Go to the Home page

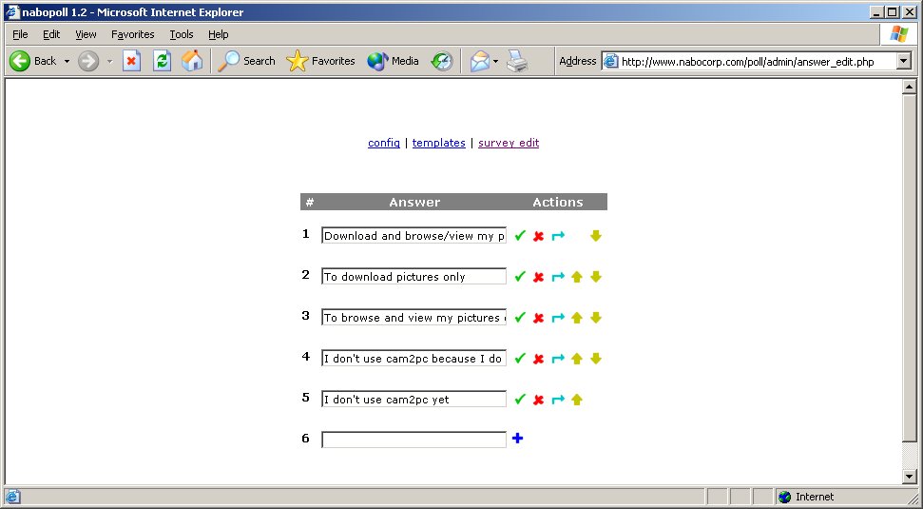coord(192,61)
